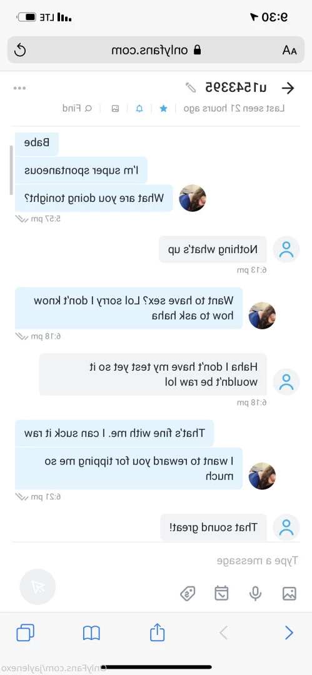The image size is (312, 675).
Task: Open the AA text size menu
Action: [289, 51]
